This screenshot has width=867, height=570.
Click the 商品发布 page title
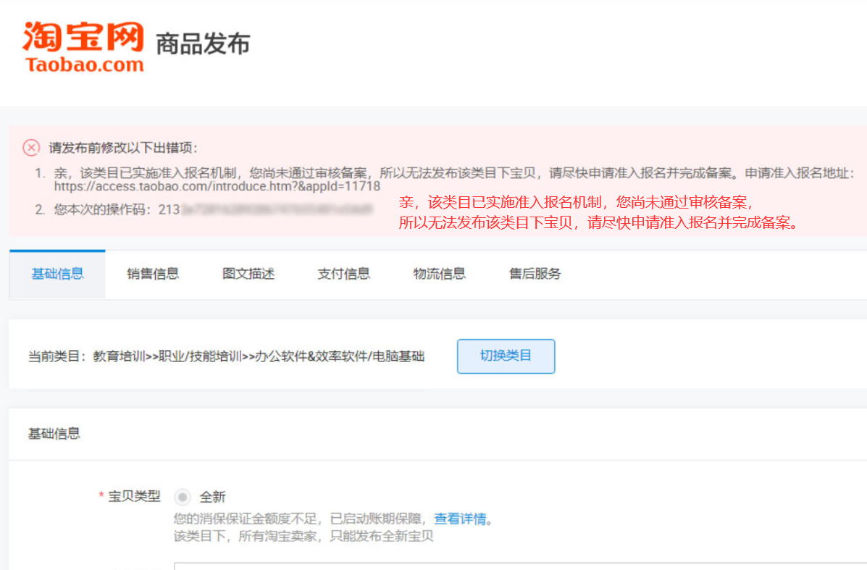203,44
